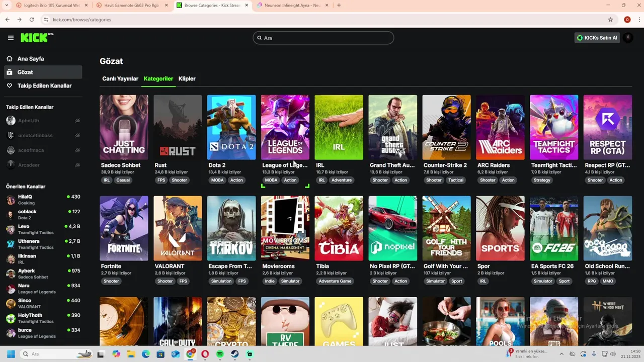Go forward with the browser forward arrow
644x362 pixels.
tap(19, 20)
